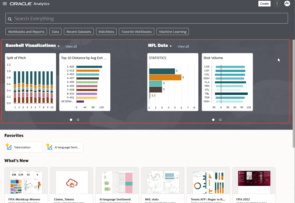
Task: Open the NHL stats workbook thumbnail
Action: 163,182
